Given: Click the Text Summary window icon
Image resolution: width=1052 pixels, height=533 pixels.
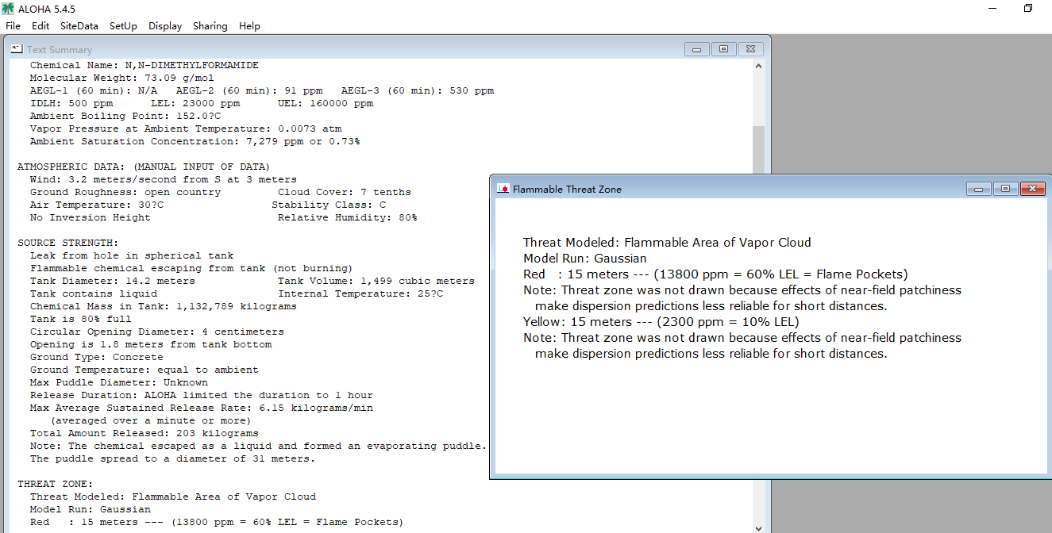Looking at the screenshot, I should tap(17, 49).
